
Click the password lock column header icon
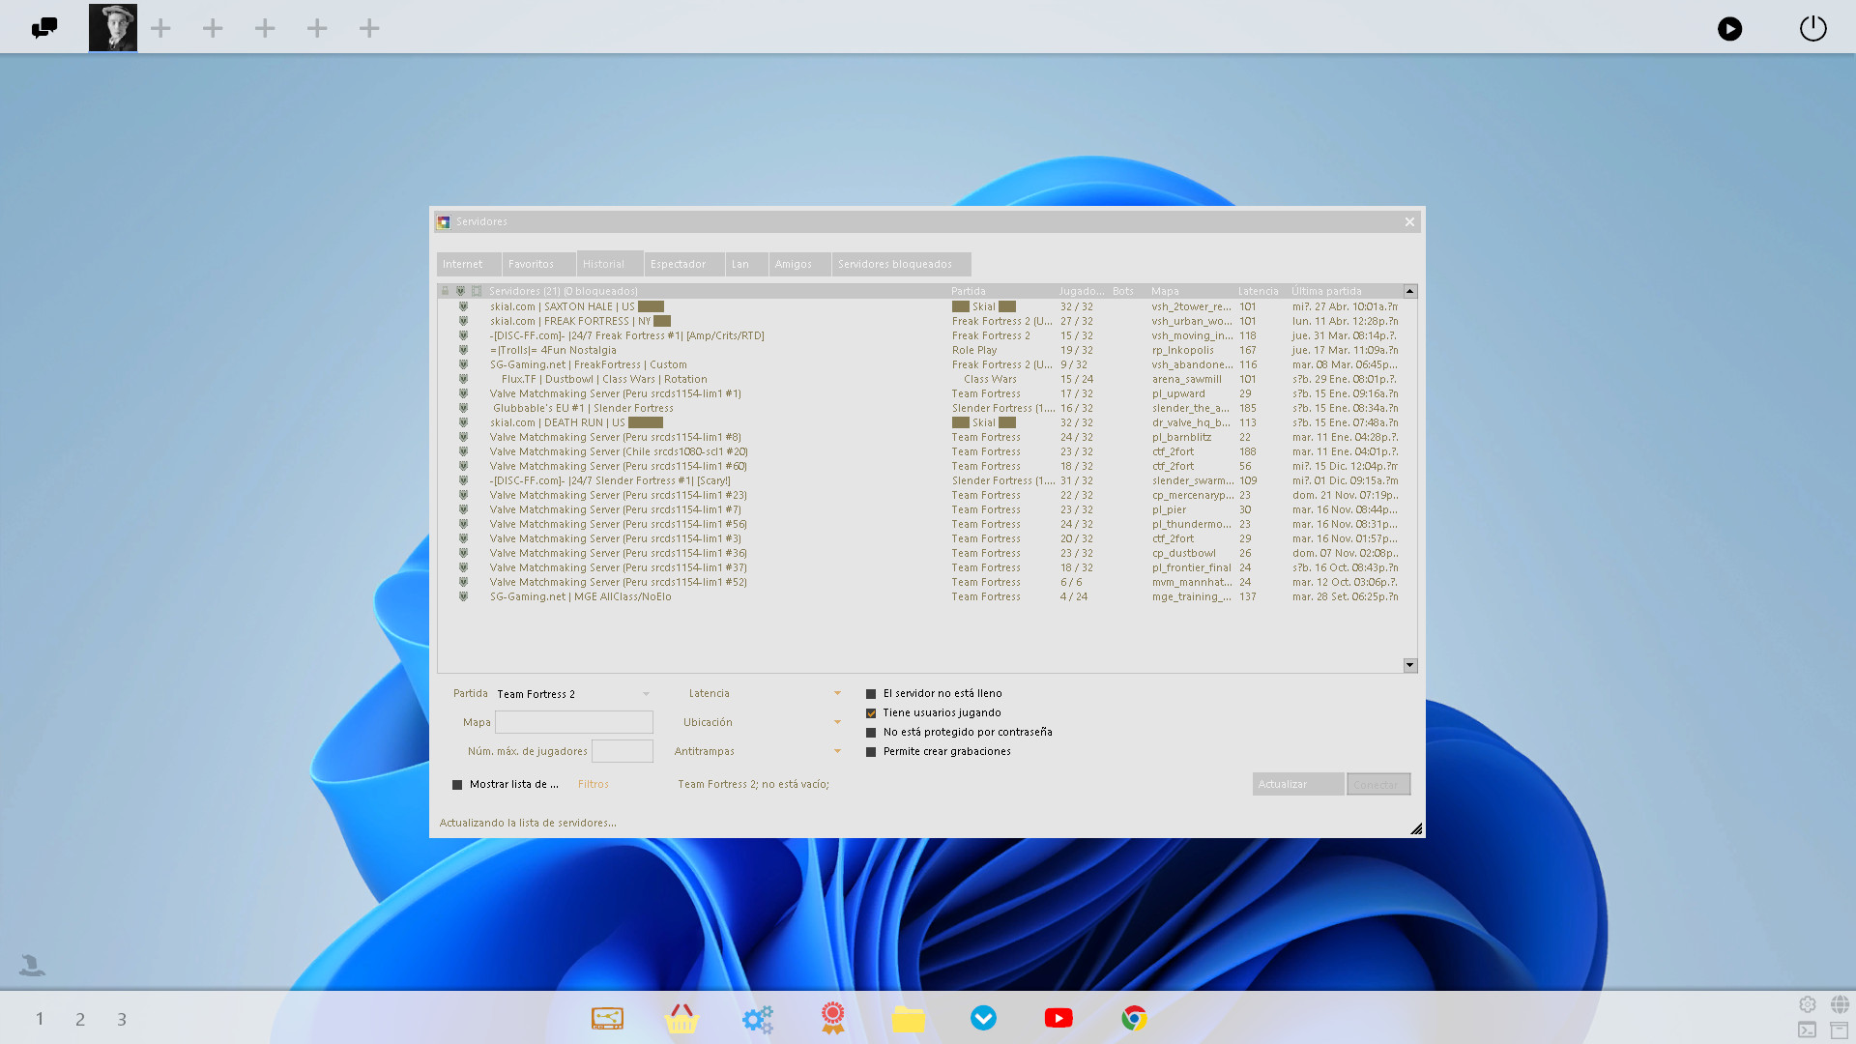445,291
